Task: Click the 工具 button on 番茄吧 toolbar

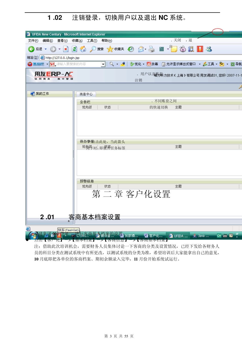Action: 208,64
